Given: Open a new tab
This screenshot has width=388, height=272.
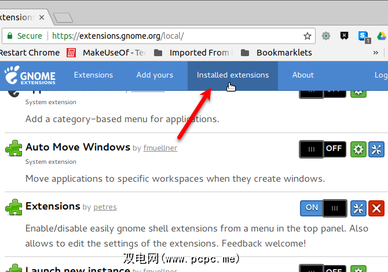Looking at the screenshot, I should (x=63, y=18).
